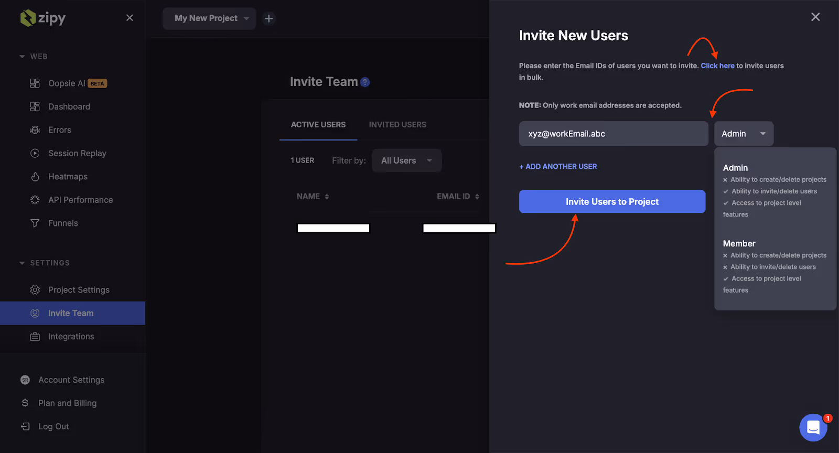Click the Oopsie AI sidebar icon
This screenshot has height=453, width=839.
click(x=35, y=83)
